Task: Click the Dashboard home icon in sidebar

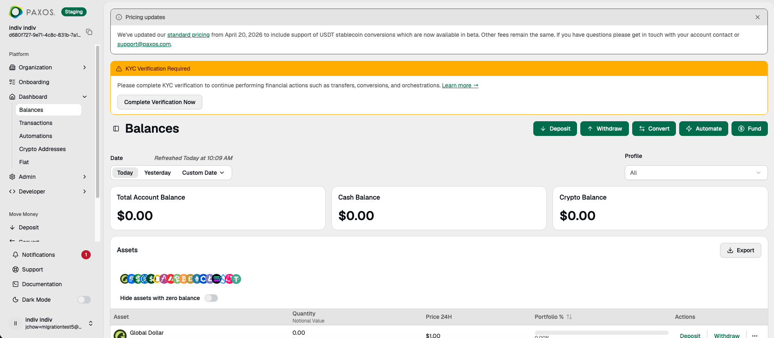Action: (x=12, y=97)
